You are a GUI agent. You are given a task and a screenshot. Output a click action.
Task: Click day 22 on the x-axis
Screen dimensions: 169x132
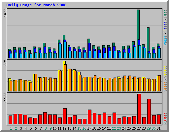pos(114,128)
